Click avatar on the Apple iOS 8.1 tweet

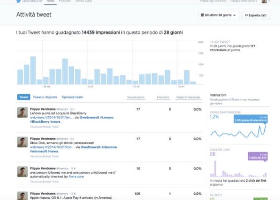point(22,196)
